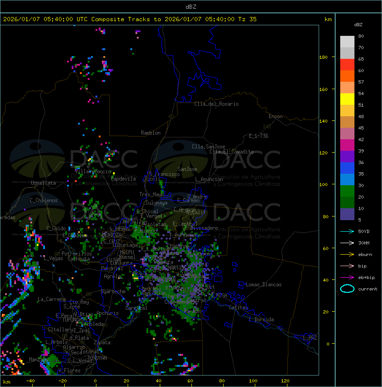The image size is (382, 387).
Task: Click the 'MENDOZA' city label
Action: tap(112, 235)
